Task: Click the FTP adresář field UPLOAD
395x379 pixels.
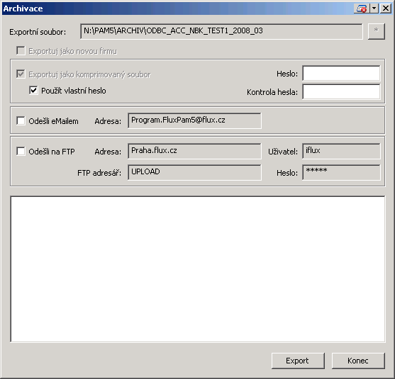Action: click(x=194, y=172)
